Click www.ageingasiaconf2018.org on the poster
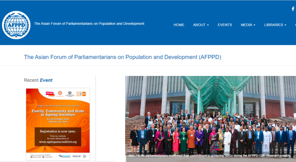 point(58,142)
